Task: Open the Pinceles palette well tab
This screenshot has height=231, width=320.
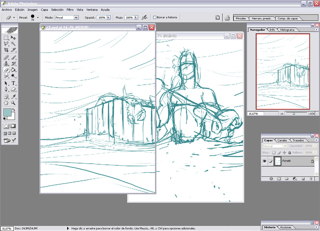Action: pos(241,18)
